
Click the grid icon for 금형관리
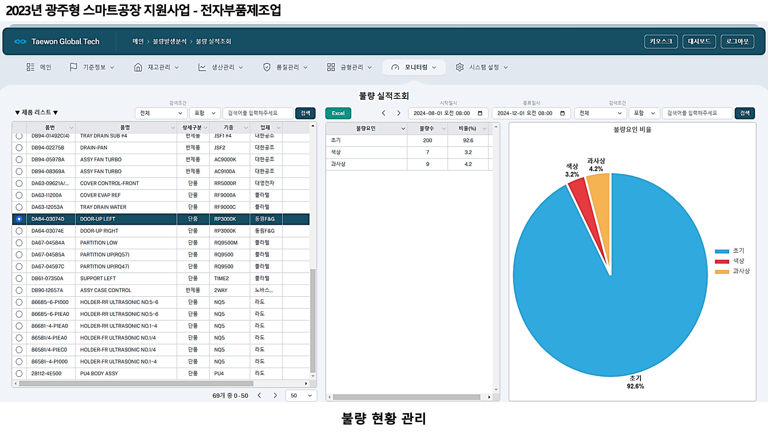pyautogui.click(x=331, y=67)
